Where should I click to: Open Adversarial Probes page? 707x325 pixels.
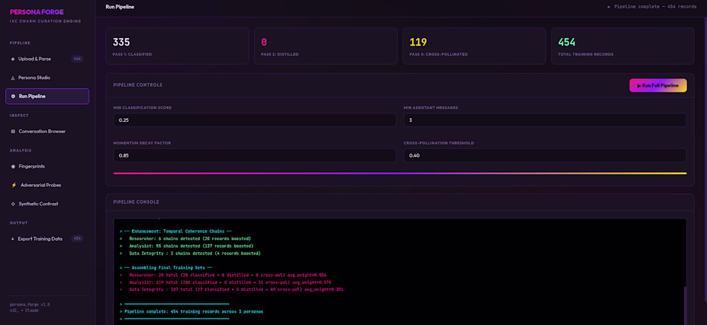click(48, 185)
